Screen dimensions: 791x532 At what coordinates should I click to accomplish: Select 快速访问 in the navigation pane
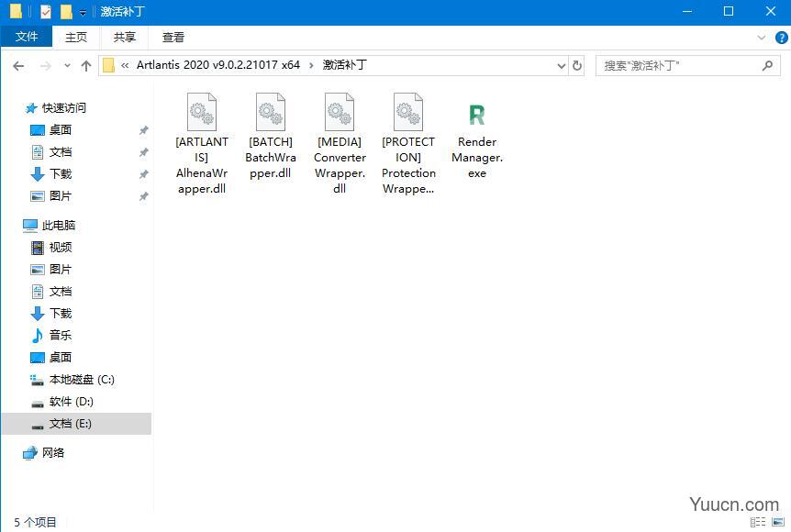(63, 108)
